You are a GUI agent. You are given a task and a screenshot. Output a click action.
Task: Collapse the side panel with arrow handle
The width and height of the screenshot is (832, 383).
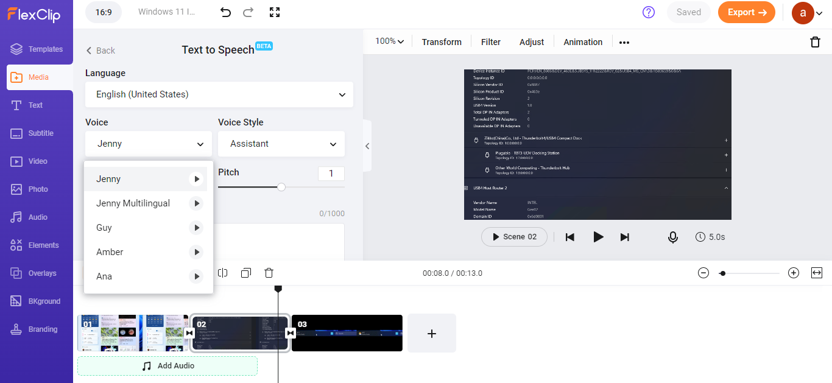(367, 146)
